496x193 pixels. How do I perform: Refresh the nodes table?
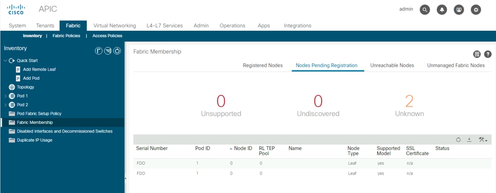tap(458, 140)
